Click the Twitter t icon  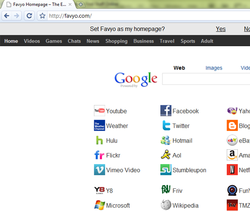[x=166, y=126]
